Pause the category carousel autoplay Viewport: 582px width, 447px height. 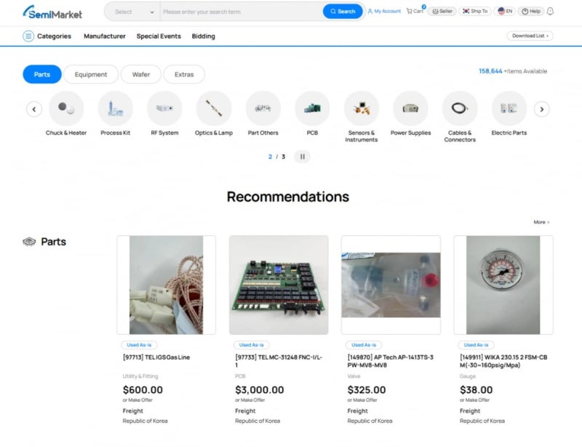pyautogui.click(x=303, y=157)
